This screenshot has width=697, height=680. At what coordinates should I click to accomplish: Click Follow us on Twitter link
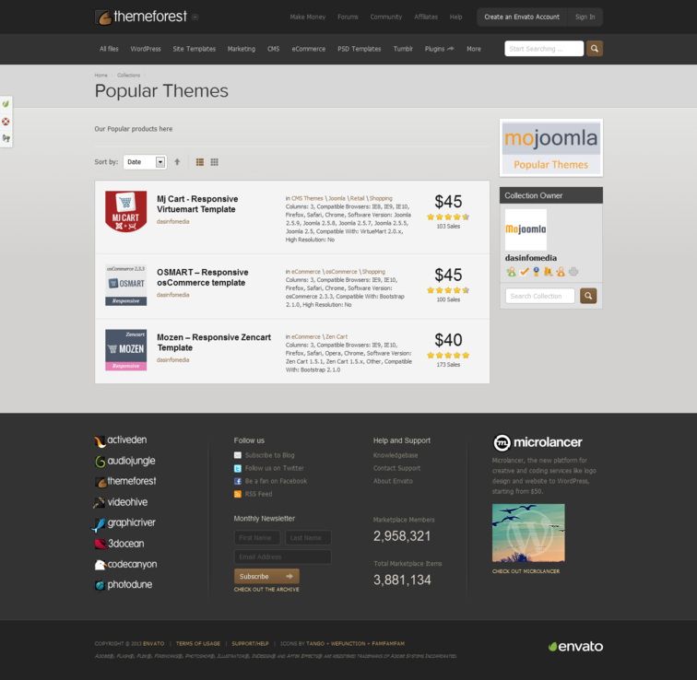pos(274,468)
